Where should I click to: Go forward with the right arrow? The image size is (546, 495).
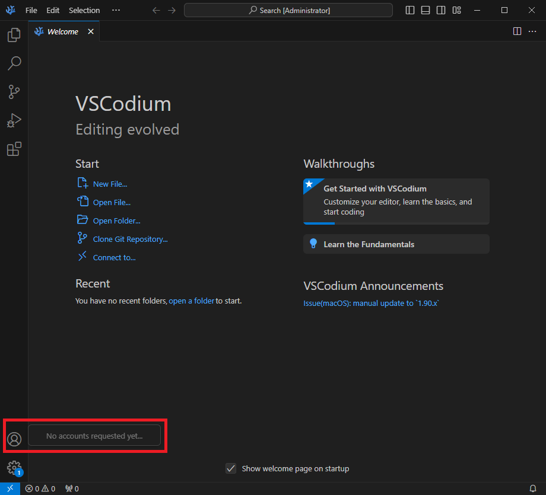(172, 11)
